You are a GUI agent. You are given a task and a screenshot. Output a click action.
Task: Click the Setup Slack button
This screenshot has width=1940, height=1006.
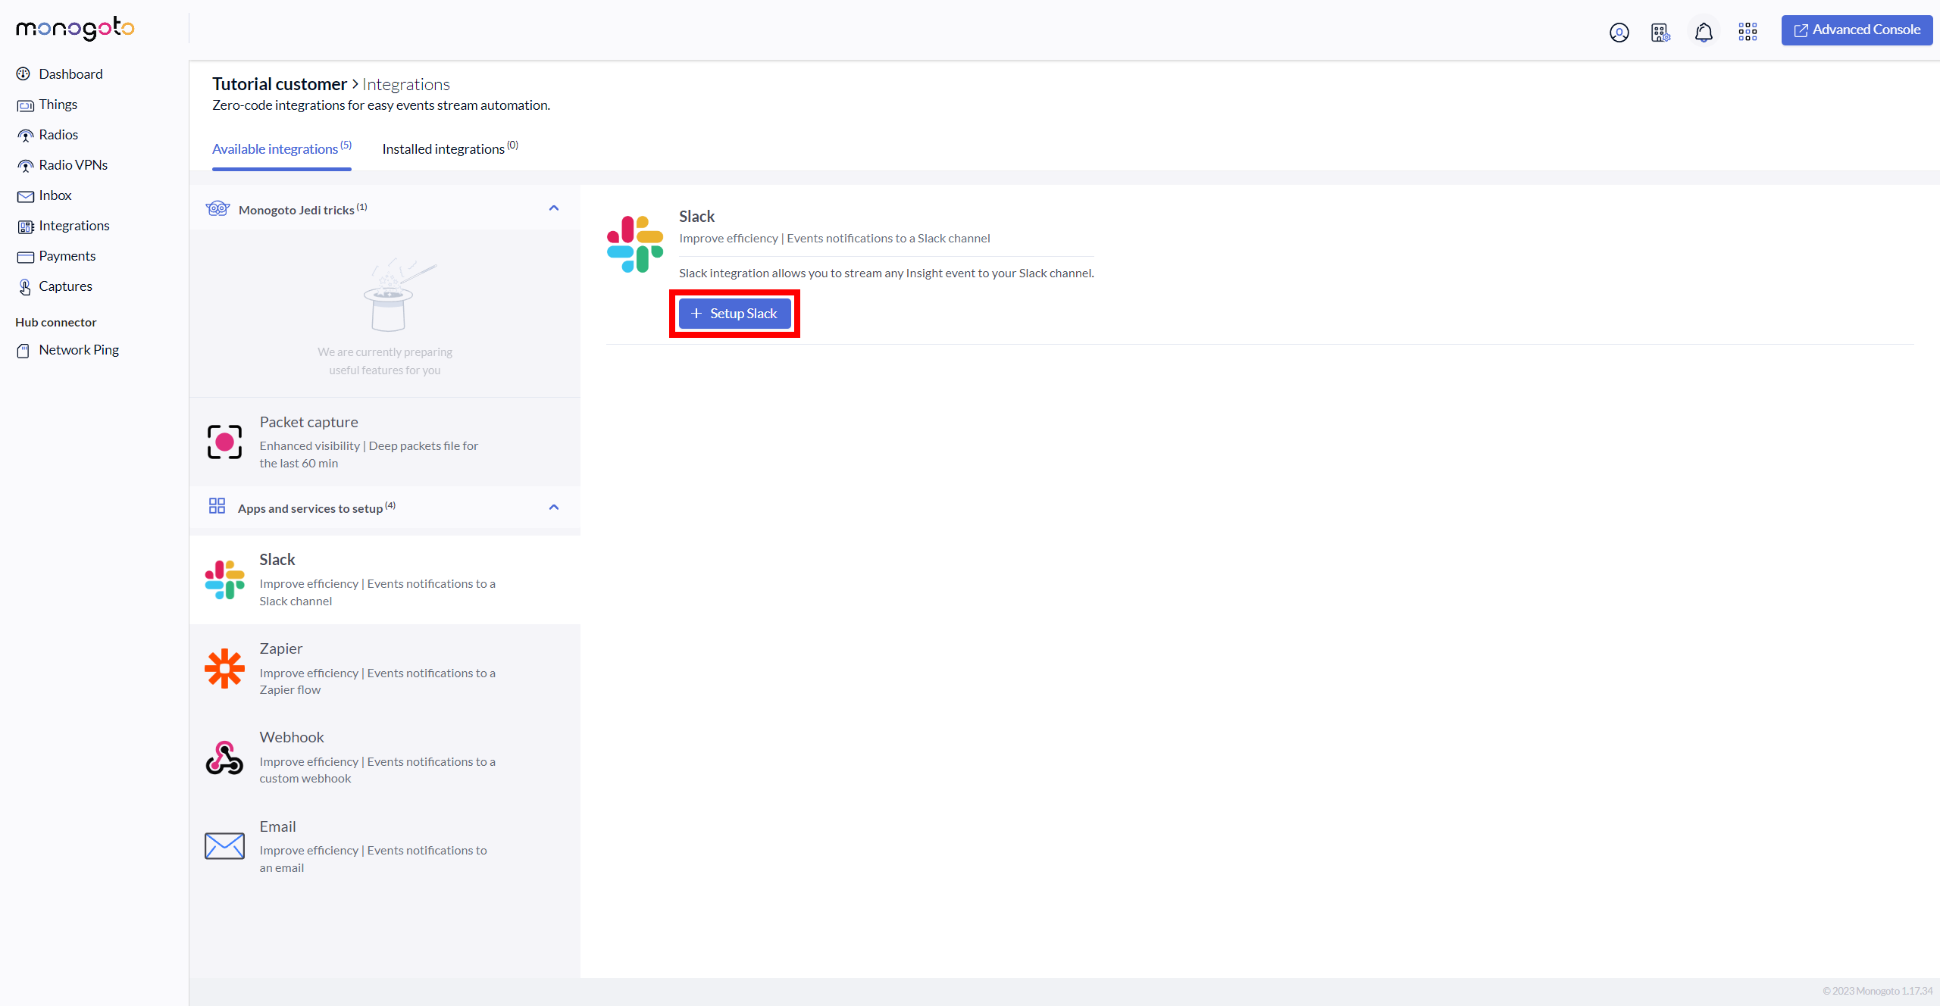click(734, 314)
